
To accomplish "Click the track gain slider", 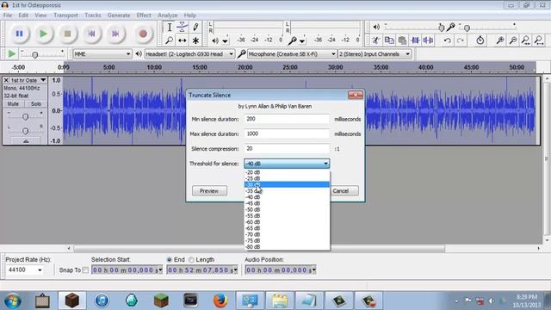I will [25, 116].
